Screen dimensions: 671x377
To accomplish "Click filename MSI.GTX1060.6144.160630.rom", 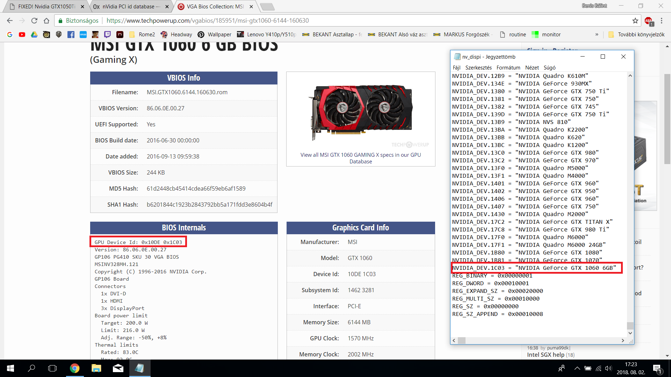I will (187, 92).
